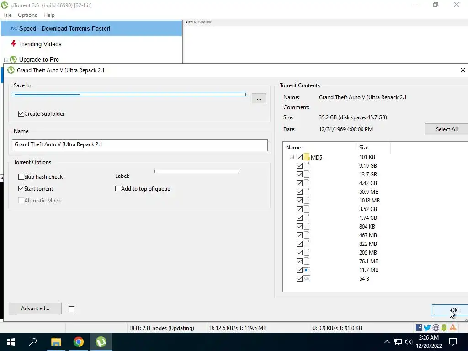Viewport: 468px width, 351px height.
Task: Click the OK button
Action: (x=450, y=310)
